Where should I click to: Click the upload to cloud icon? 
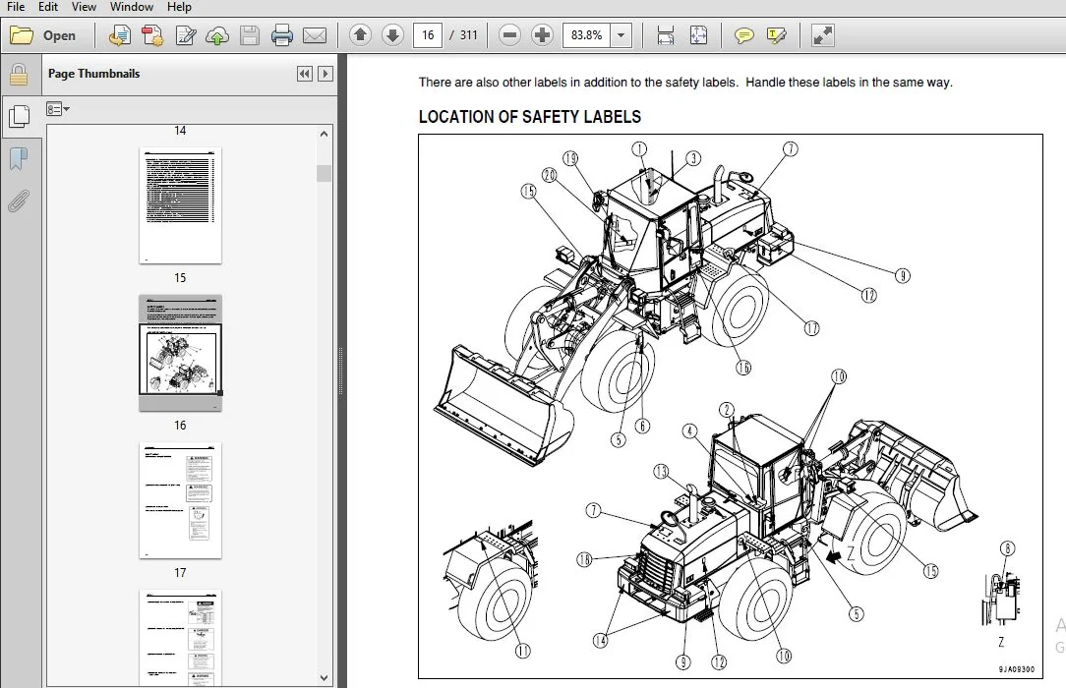[x=217, y=35]
